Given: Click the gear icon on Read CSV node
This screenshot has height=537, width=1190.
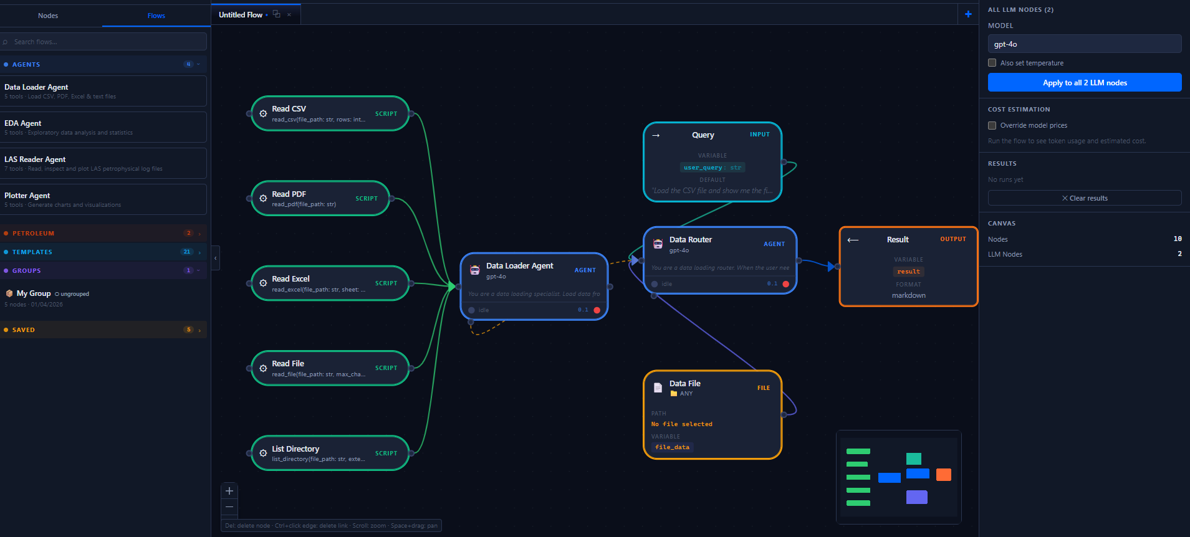Looking at the screenshot, I should coord(263,114).
